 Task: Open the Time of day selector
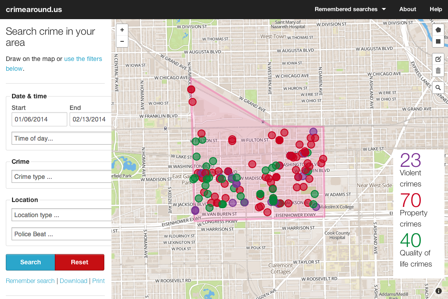pos(62,138)
